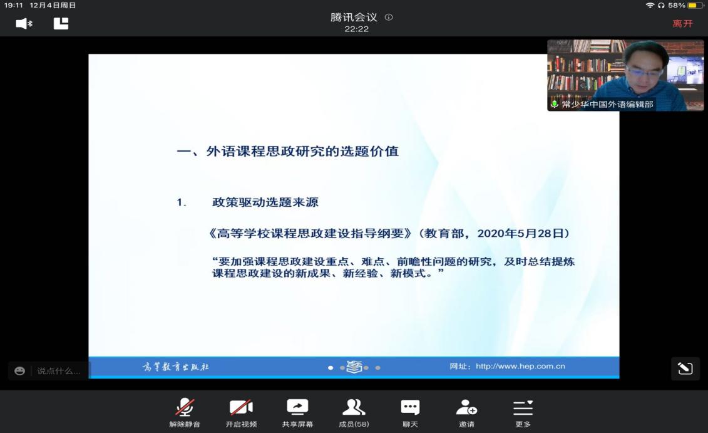
Task: Open meeting info next to 腾讯会议
Action: (389, 18)
